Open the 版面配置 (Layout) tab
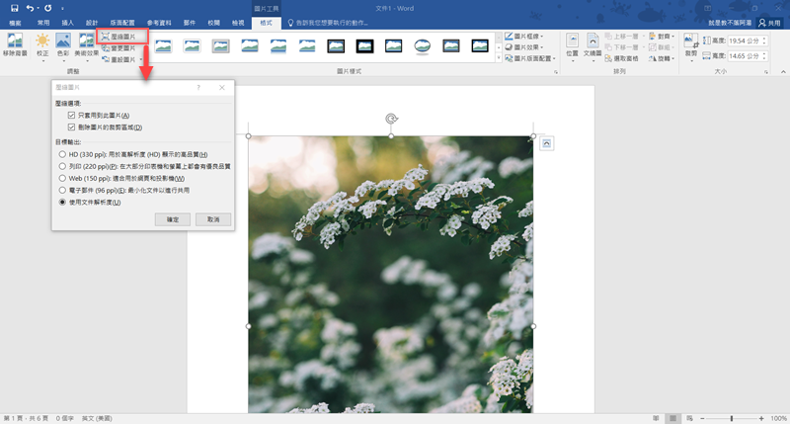Screen dimensions: 790x424 coord(123,21)
